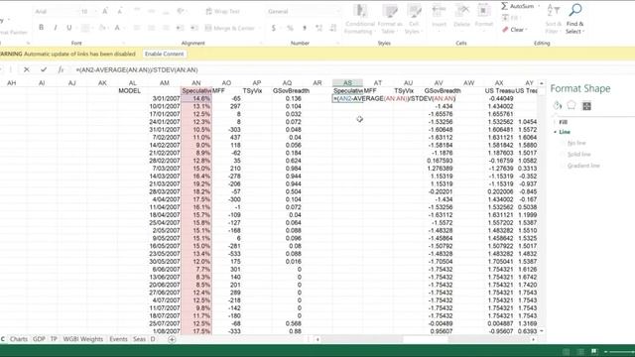Click the Increase Decimal icon
635x357 pixels.
click(x=318, y=28)
